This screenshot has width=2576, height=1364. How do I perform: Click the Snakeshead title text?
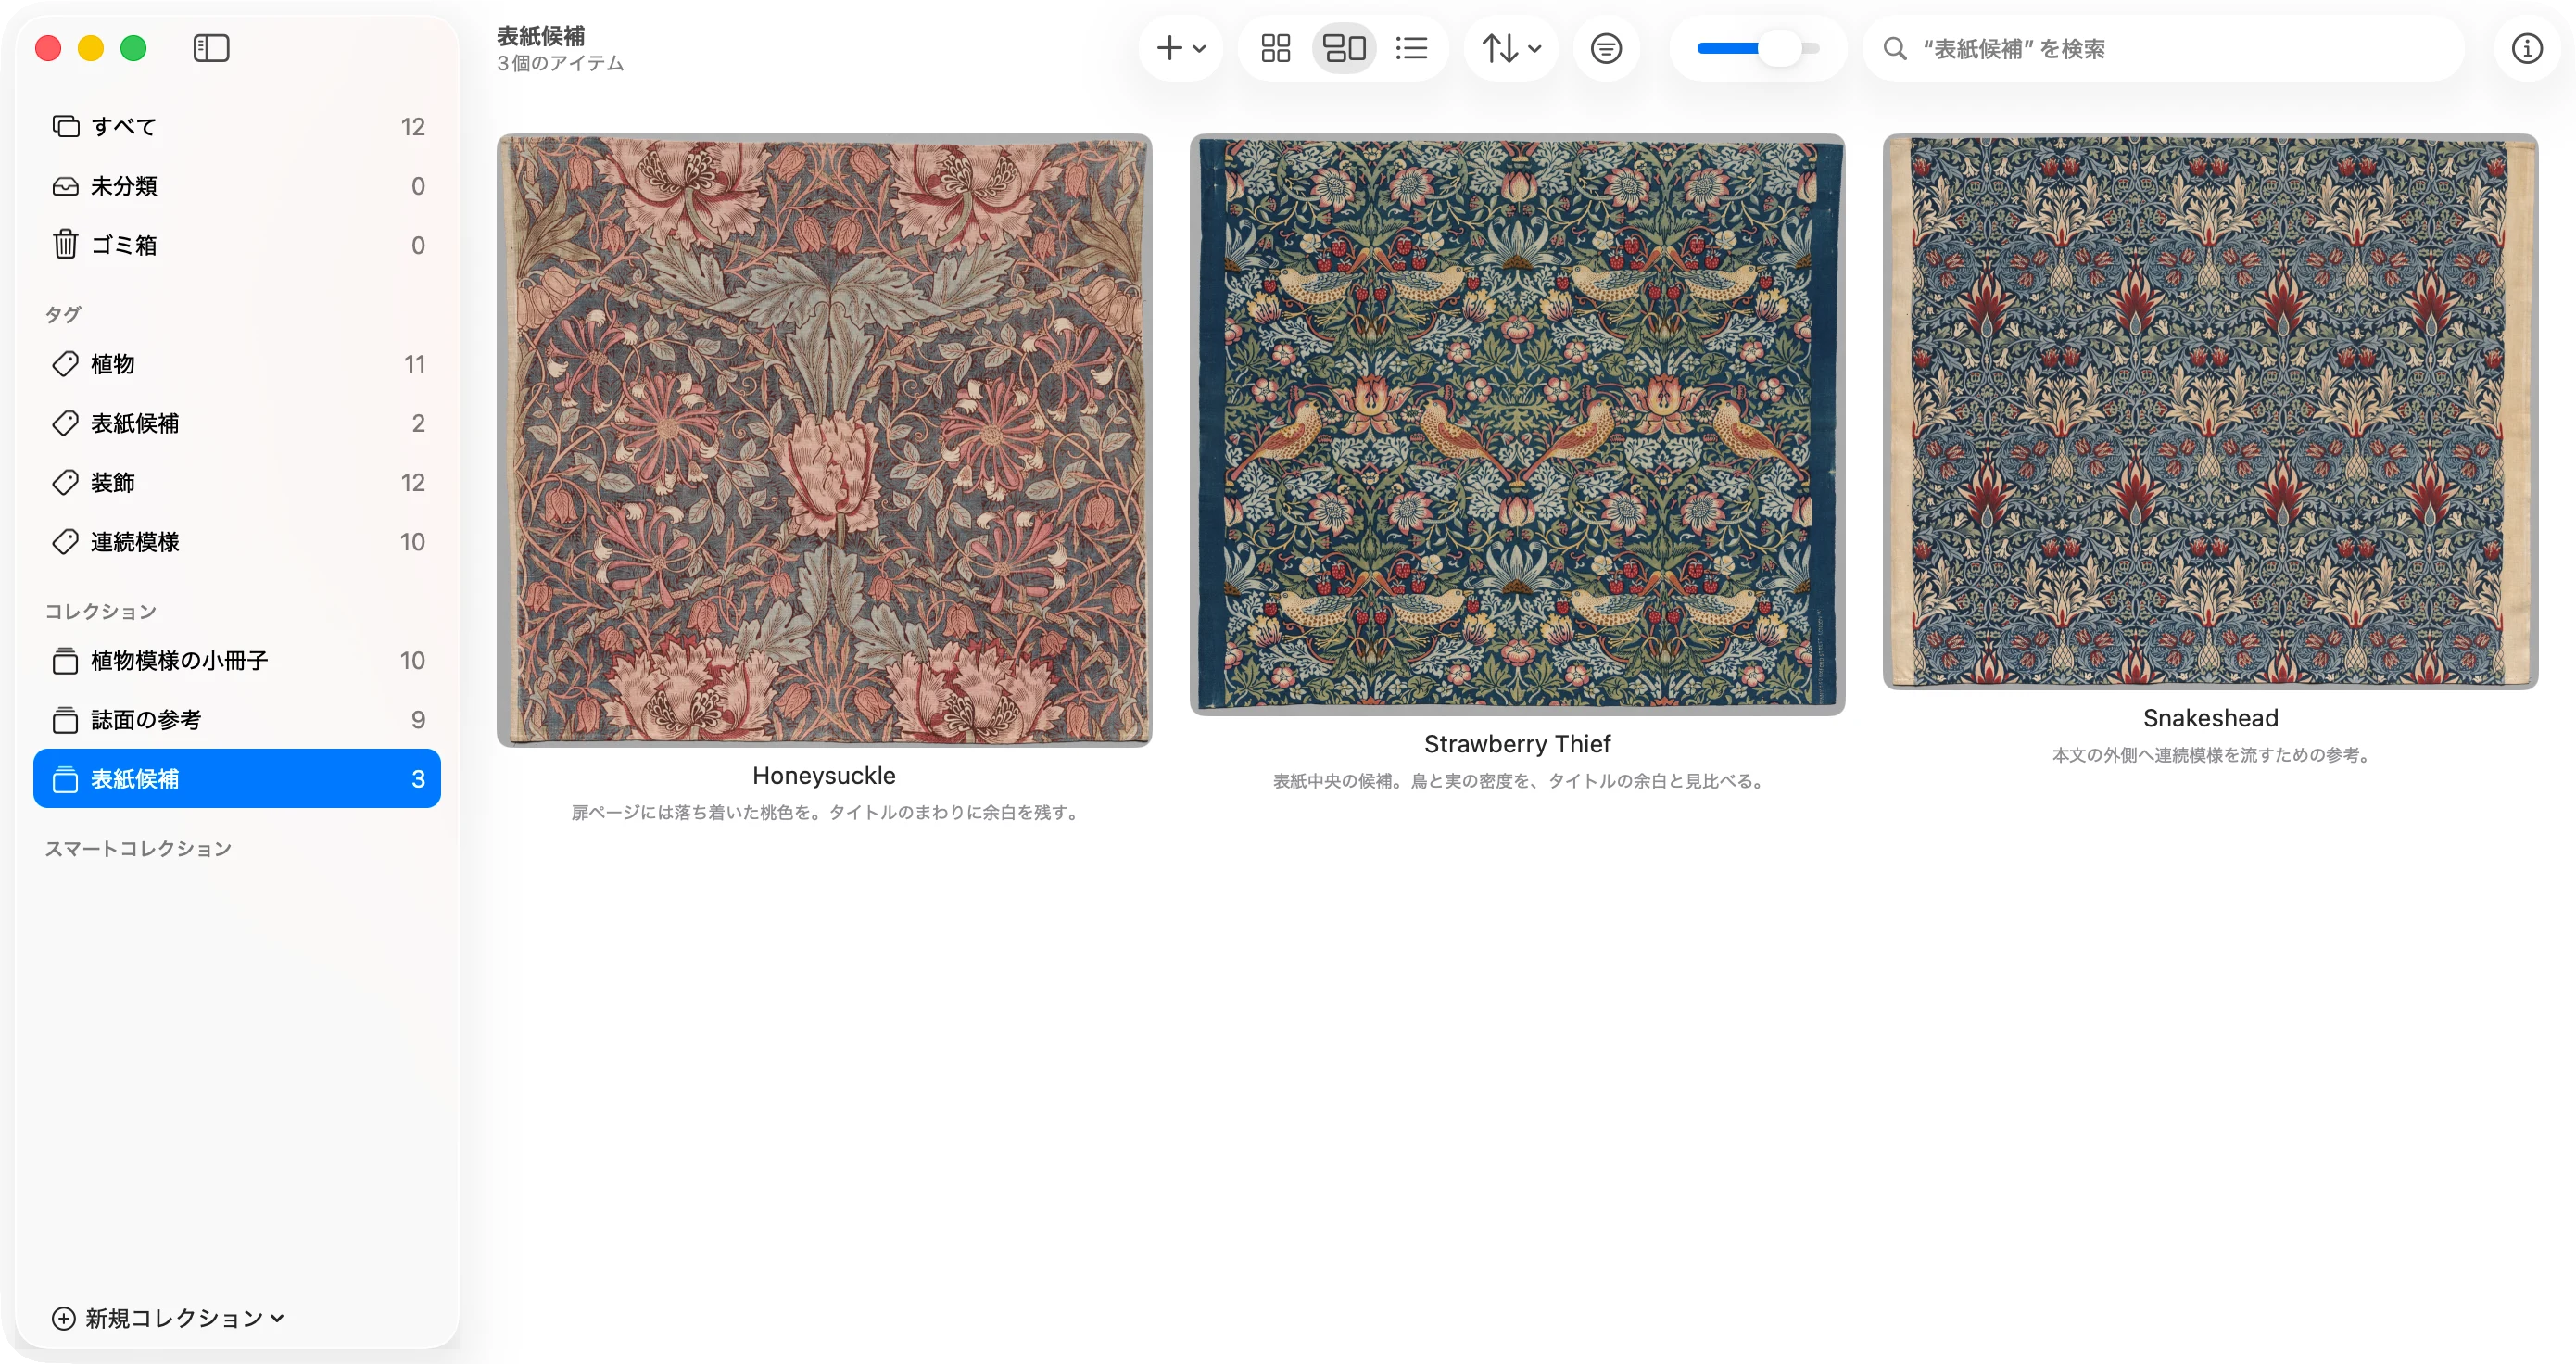[x=2210, y=718]
